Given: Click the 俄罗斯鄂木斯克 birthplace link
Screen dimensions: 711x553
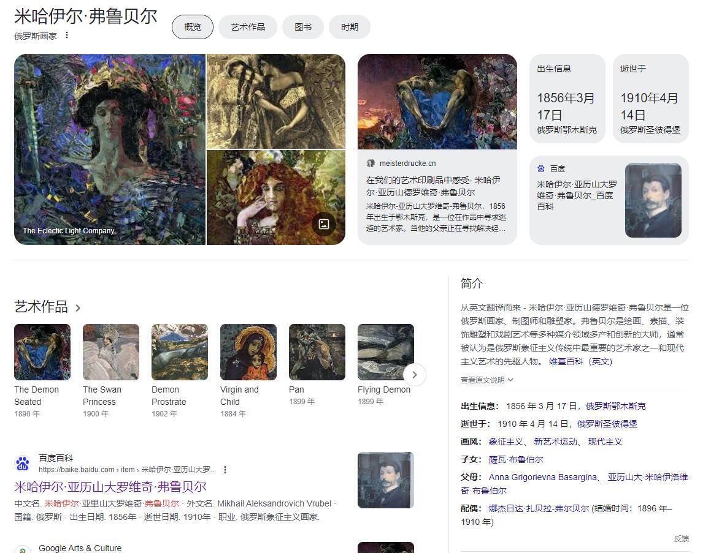Looking at the screenshot, I should point(616,407).
